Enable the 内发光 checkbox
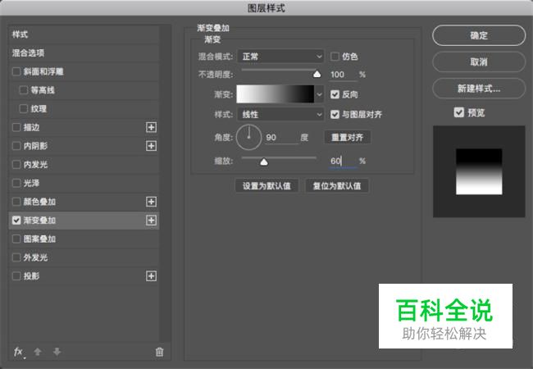Image resolution: width=533 pixels, height=369 pixels. pos(16,165)
